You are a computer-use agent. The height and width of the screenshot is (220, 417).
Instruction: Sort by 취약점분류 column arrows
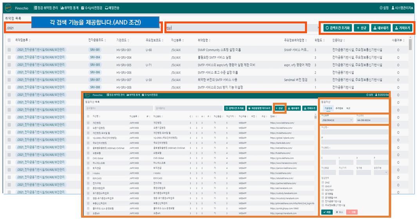[x=30, y=40]
